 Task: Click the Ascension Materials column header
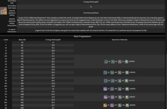119,40
